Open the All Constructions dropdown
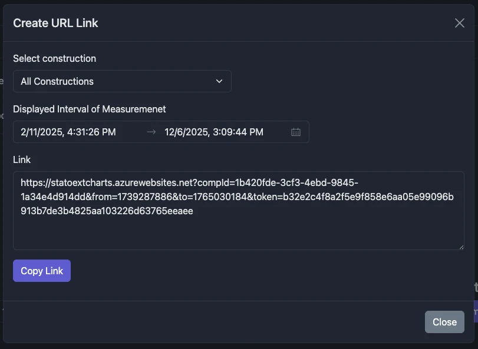Image resolution: width=478 pixels, height=349 pixels. (x=122, y=81)
